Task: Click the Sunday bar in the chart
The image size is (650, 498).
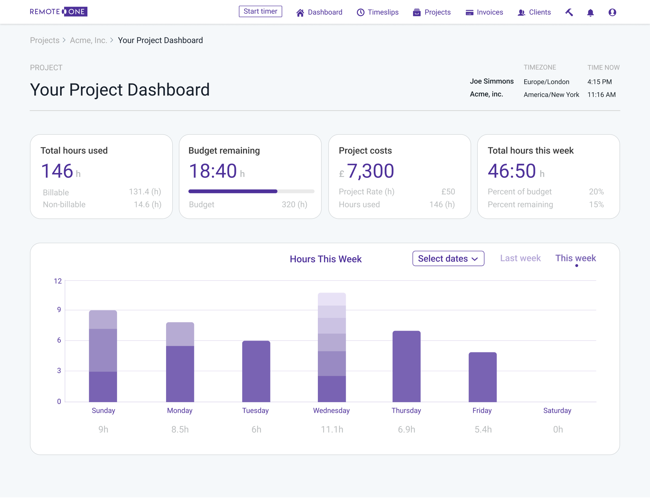Action: pos(103,356)
